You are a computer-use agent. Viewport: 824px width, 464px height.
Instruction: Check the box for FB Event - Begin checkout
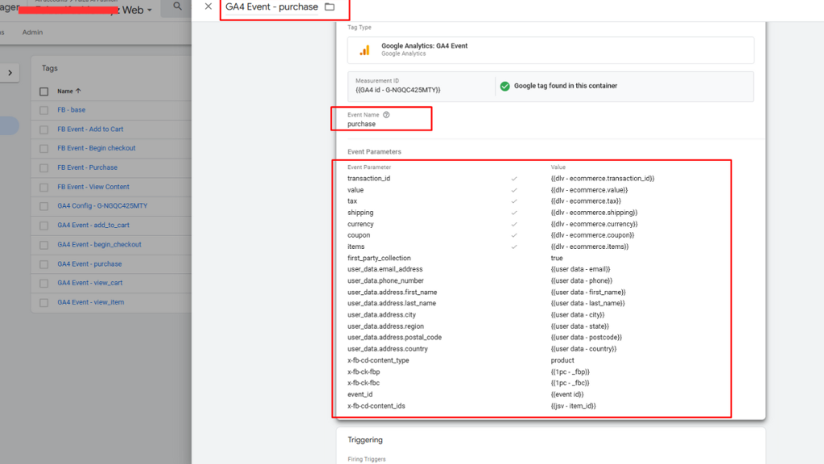click(x=43, y=149)
